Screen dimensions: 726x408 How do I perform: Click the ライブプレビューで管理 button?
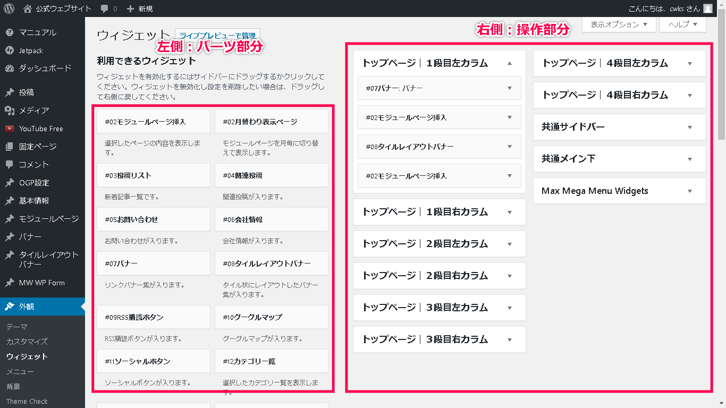[x=217, y=36]
